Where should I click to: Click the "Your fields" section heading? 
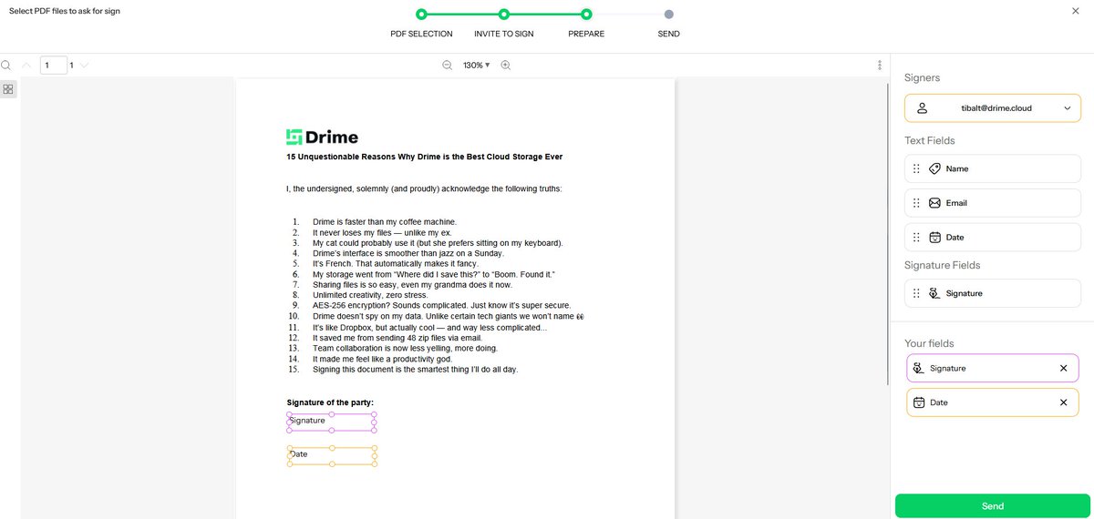(x=929, y=343)
